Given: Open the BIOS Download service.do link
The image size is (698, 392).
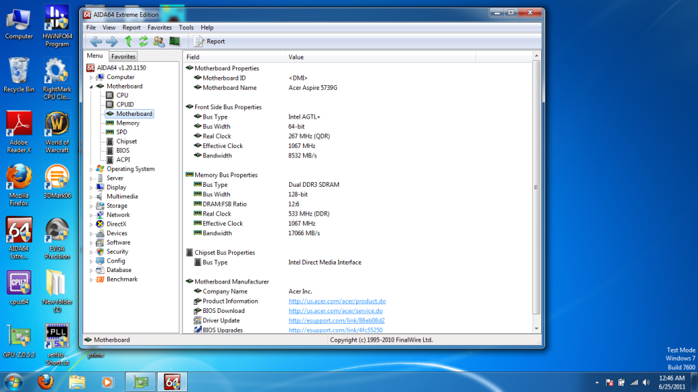Looking at the screenshot, I should pos(336,311).
